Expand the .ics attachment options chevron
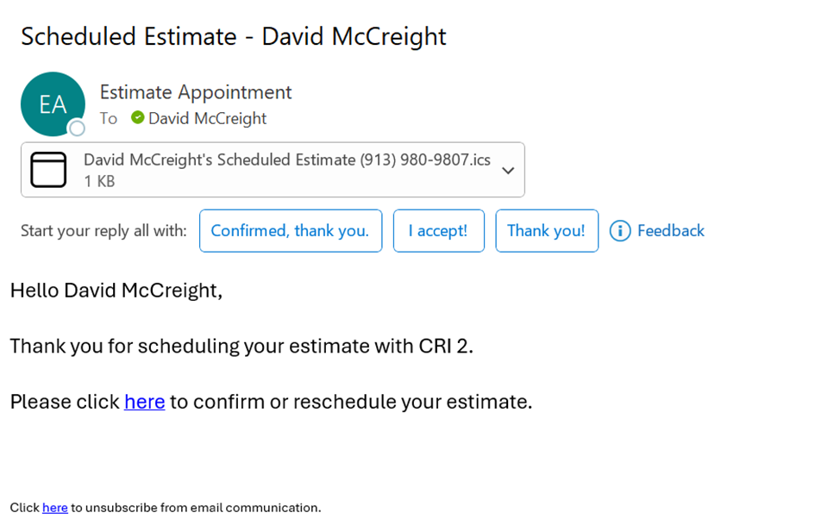This screenshot has width=834, height=519. [508, 171]
